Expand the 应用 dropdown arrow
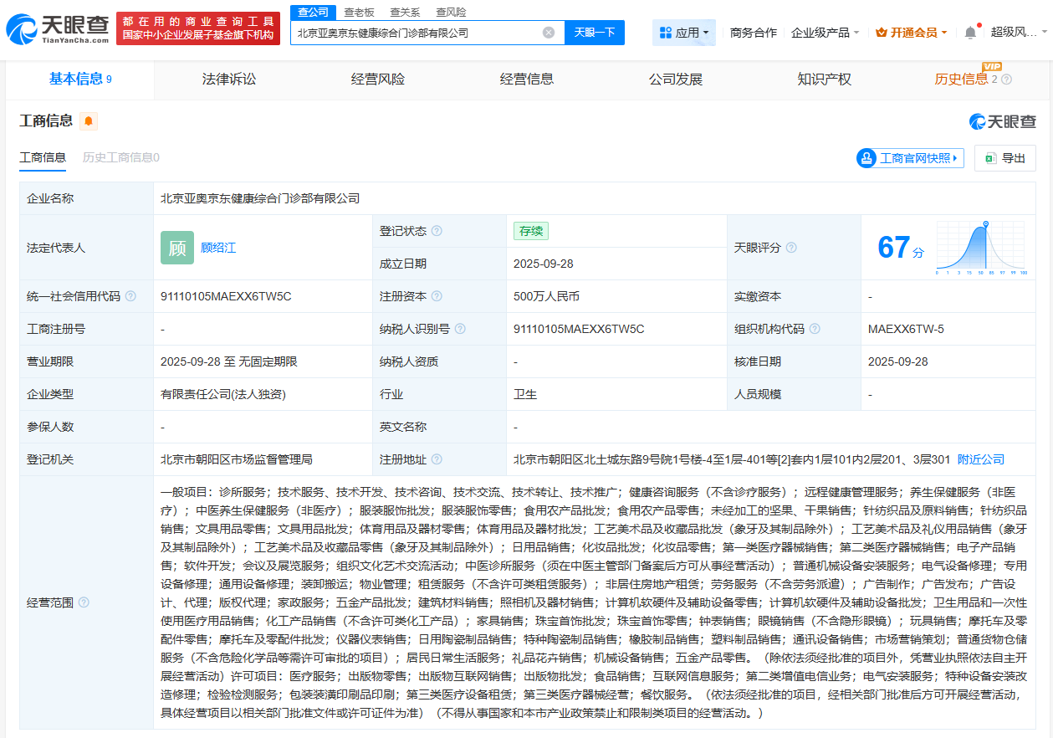 click(704, 32)
